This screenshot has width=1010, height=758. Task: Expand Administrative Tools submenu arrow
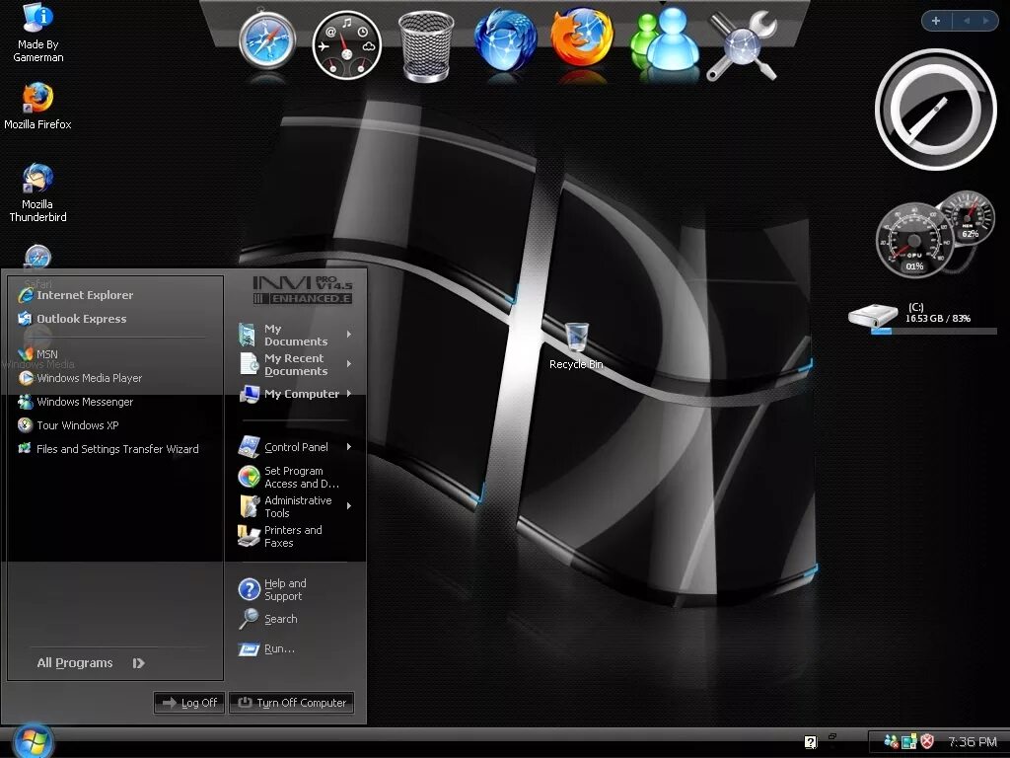coord(349,506)
